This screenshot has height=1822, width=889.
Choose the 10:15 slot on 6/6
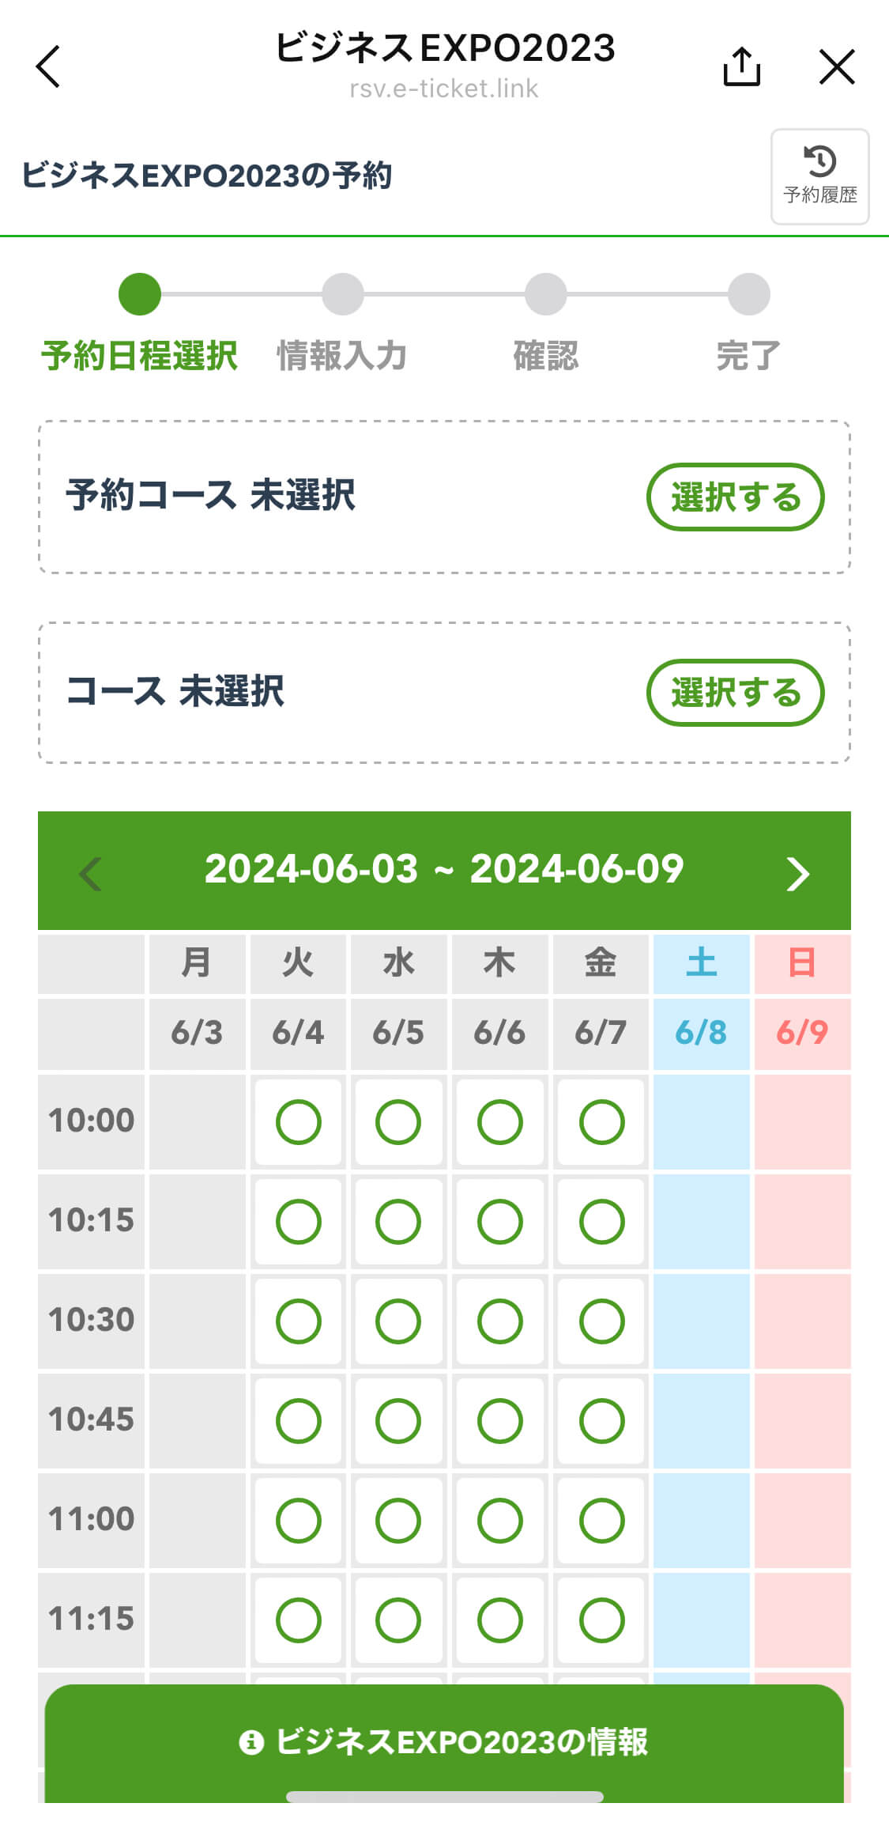499,1221
